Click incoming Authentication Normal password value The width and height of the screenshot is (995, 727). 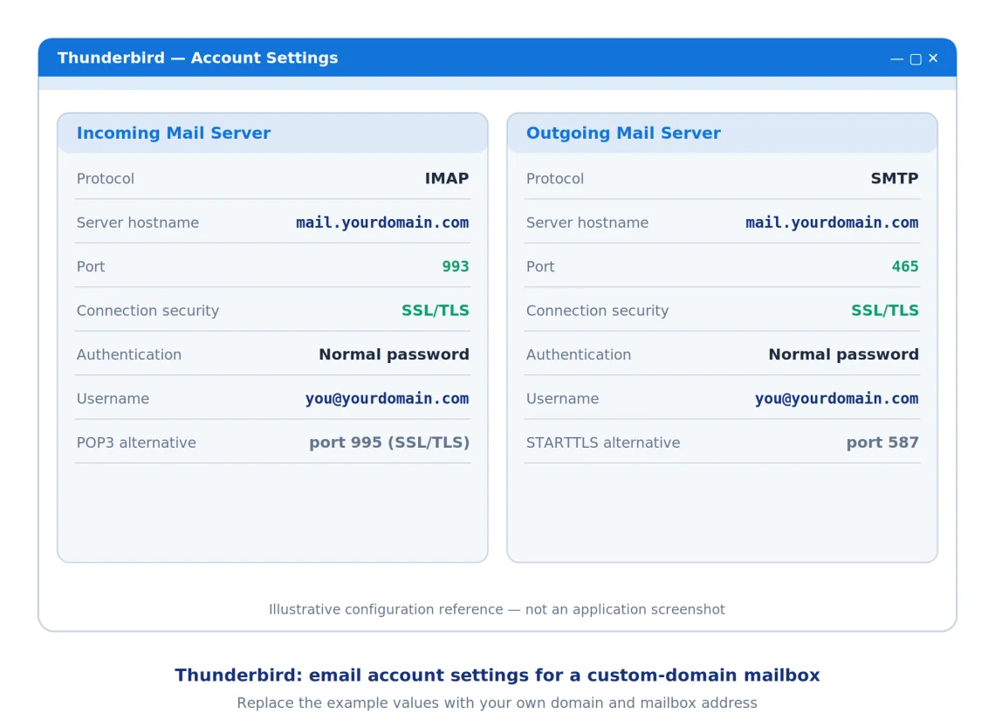pyautogui.click(x=394, y=354)
